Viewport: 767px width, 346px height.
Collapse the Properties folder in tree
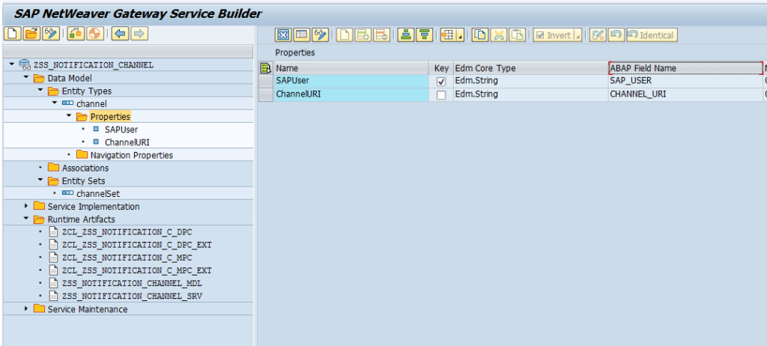pos(69,117)
